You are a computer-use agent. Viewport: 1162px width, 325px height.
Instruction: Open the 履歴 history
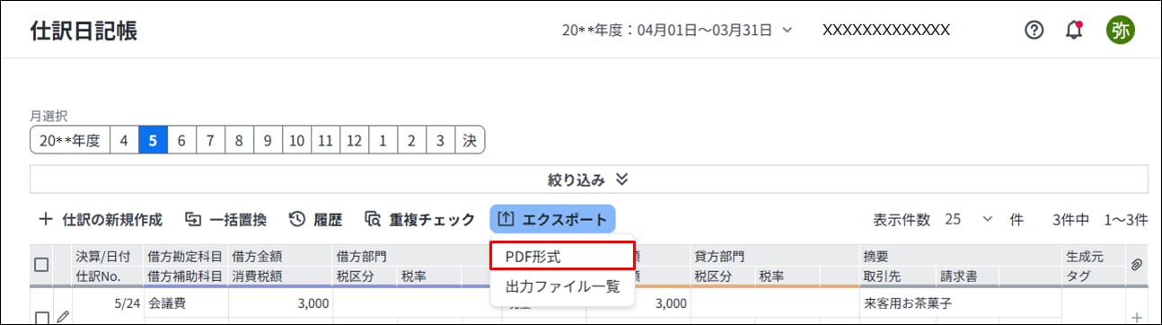(316, 219)
